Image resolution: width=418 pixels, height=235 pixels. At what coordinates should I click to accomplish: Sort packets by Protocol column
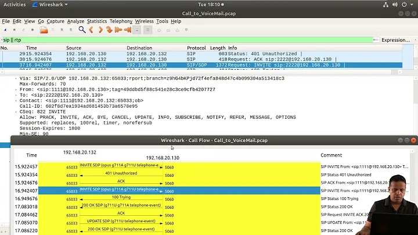[x=196, y=48]
